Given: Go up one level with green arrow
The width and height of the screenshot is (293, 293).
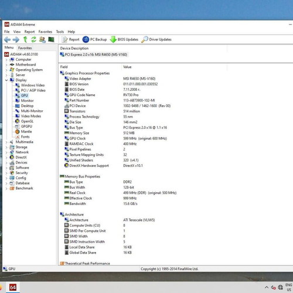Looking at the screenshot, I should coord(25,39).
